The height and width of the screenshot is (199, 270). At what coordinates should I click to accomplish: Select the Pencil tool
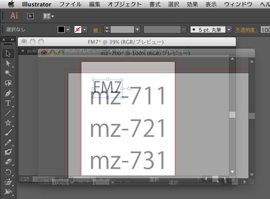coord(8,142)
